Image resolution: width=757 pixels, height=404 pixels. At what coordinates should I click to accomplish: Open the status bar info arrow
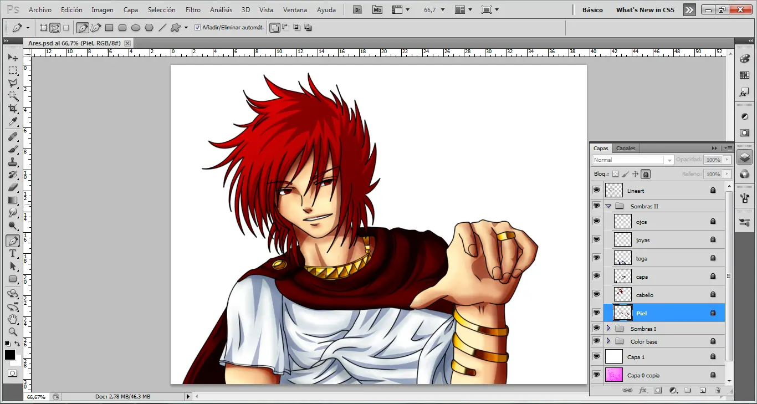188,396
